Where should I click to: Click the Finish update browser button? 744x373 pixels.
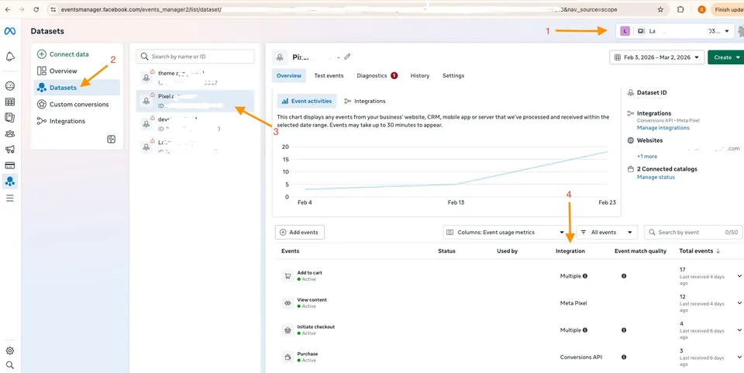(x=727, y=9)
